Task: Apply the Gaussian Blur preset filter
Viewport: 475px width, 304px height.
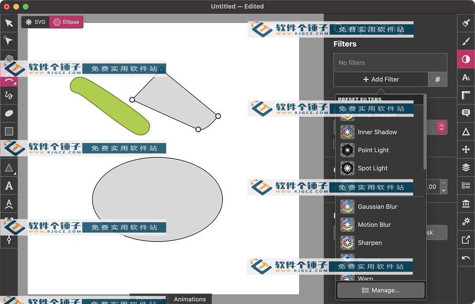Action: click(380, 207)
